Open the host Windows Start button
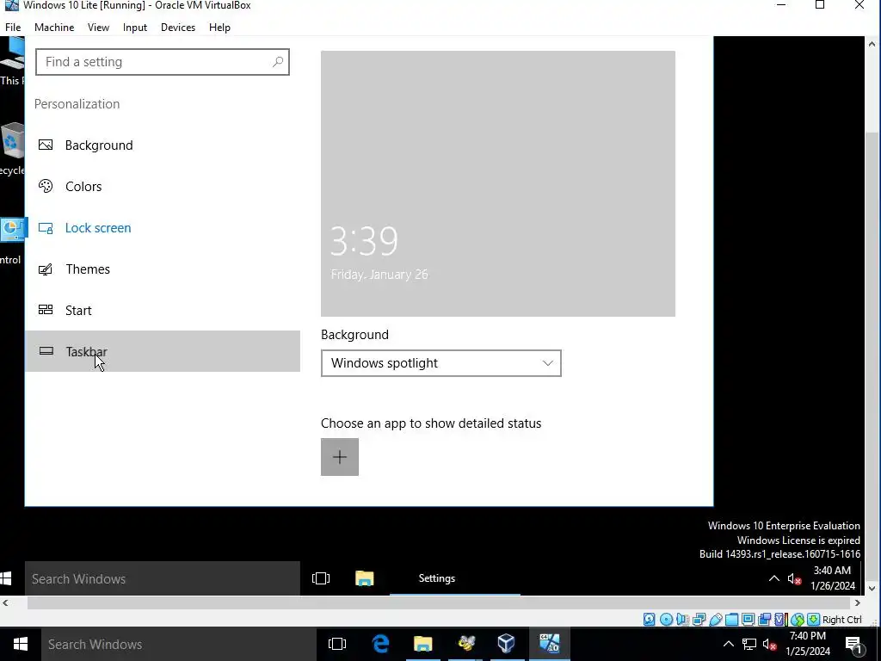Screen dimensions: 881x661 click(21, 644)
